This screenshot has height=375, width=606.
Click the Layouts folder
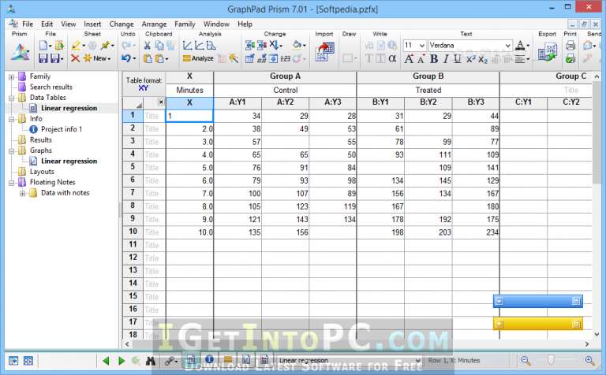pyautogui.click(x=42, y=172)
